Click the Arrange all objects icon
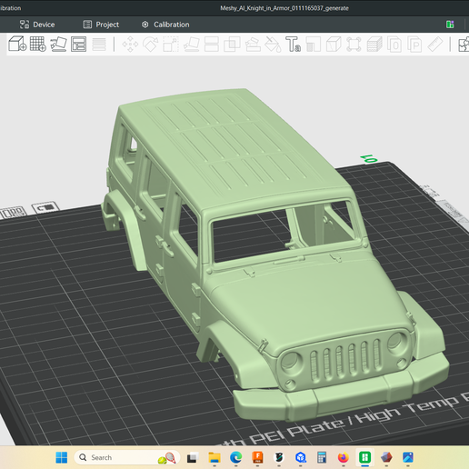Viewport: 469px width, 469px height. 78,45
